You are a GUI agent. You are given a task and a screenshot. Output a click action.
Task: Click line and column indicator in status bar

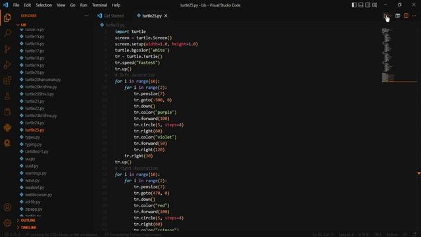pyautogui.click(x=323, y=234)
